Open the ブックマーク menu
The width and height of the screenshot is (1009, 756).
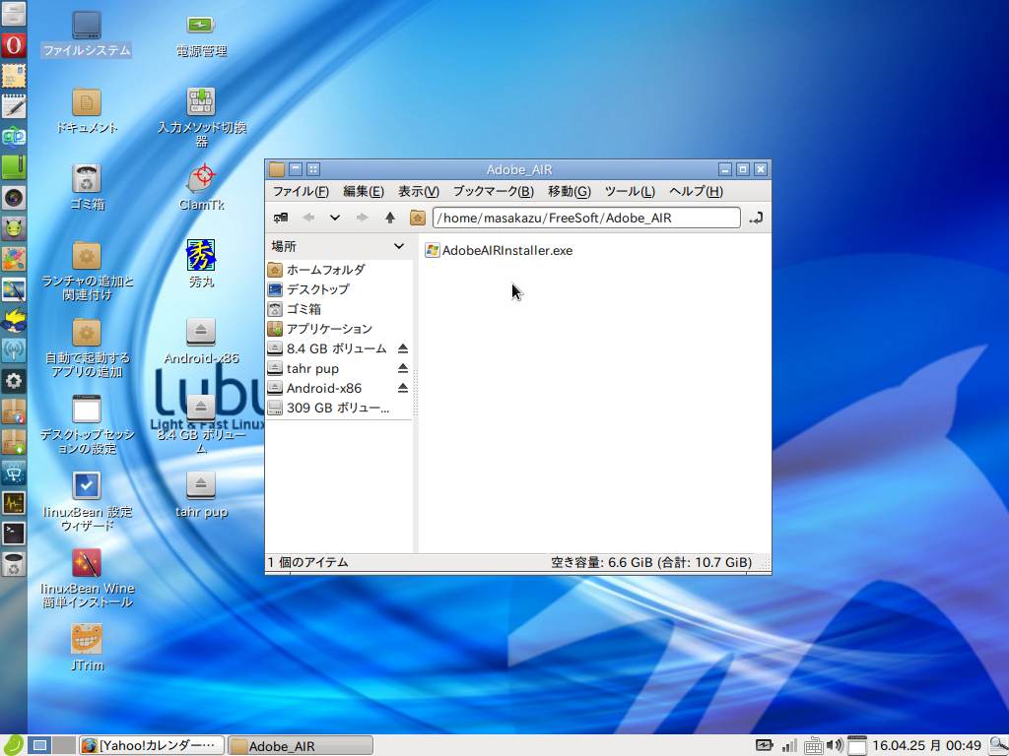point(493,191)
